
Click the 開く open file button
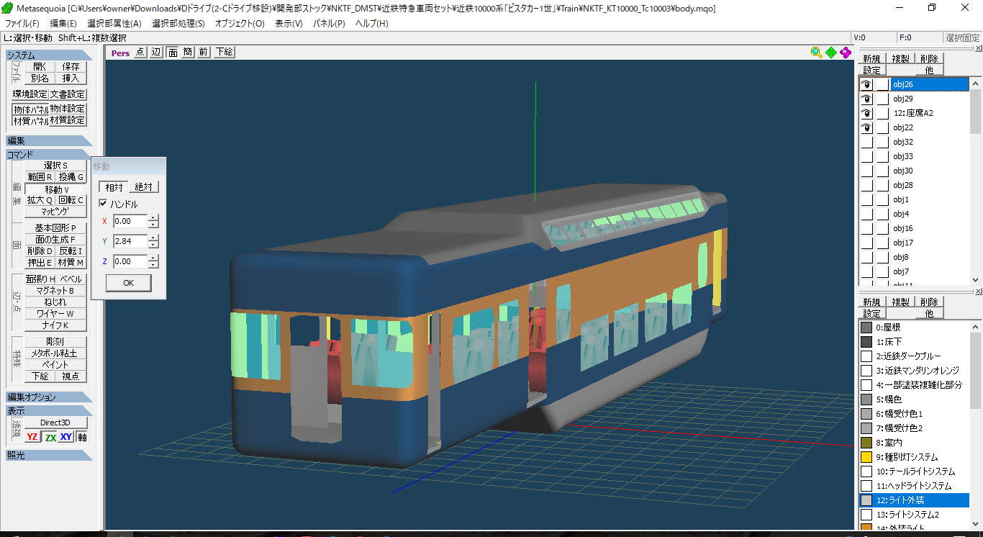coord(40,66)
